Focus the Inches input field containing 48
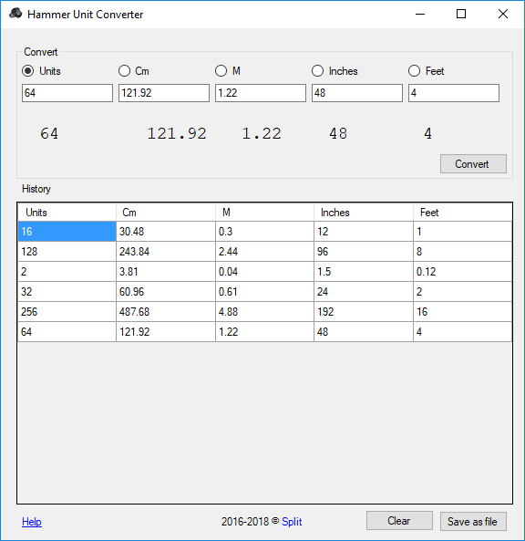525x541 pixels. 357,93
